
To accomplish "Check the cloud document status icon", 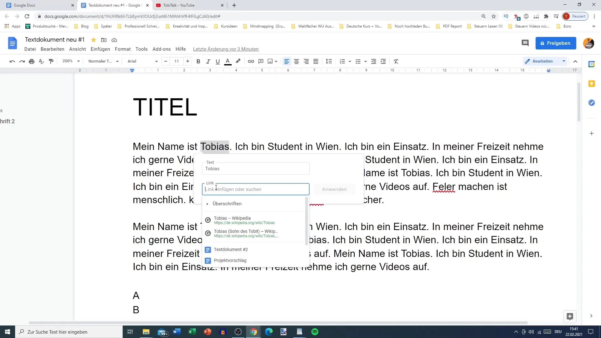I will [x=114, y=40].
